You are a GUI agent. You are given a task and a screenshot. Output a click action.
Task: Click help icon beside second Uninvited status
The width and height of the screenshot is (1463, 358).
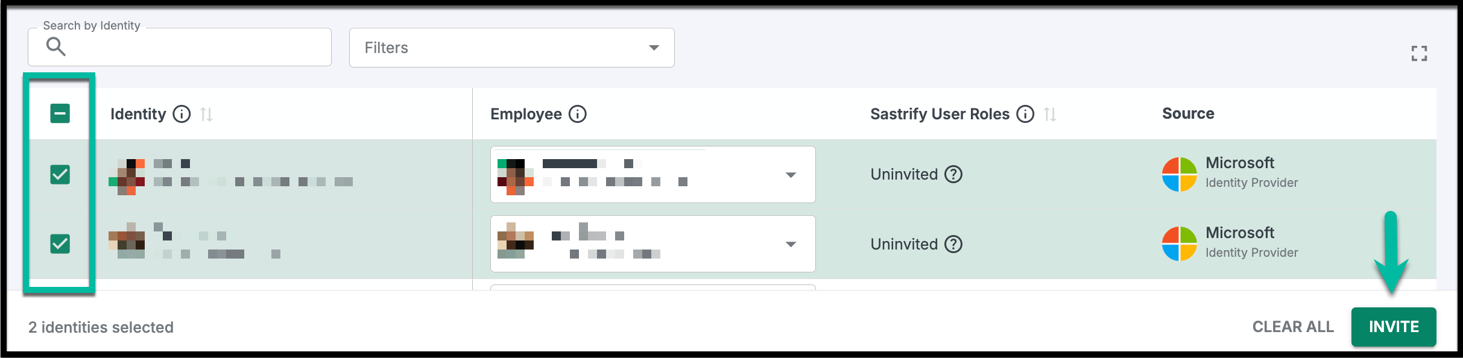point(953,244)
